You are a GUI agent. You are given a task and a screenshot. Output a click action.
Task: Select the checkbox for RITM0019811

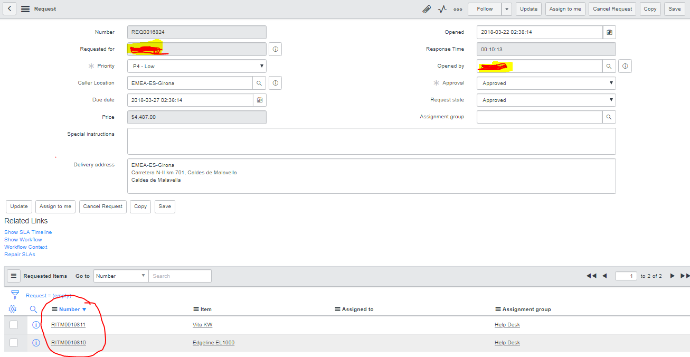pos(13,324)
